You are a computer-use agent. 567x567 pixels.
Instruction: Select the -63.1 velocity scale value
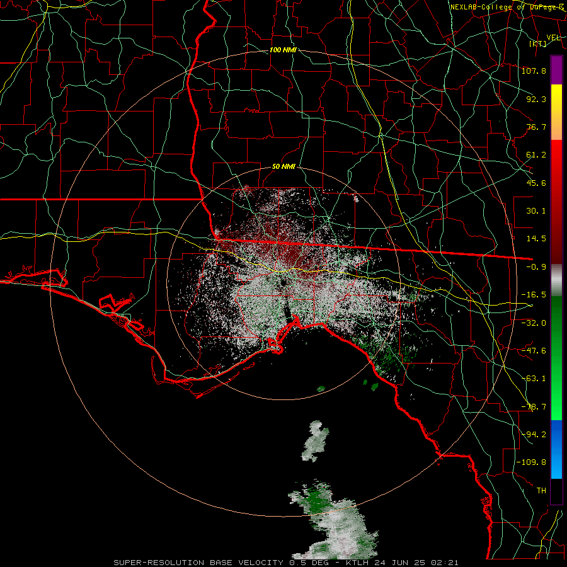click(534, 379)
